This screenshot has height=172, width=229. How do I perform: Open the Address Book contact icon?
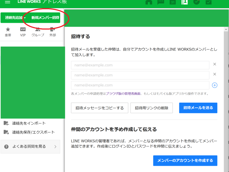tap(185, 2)
